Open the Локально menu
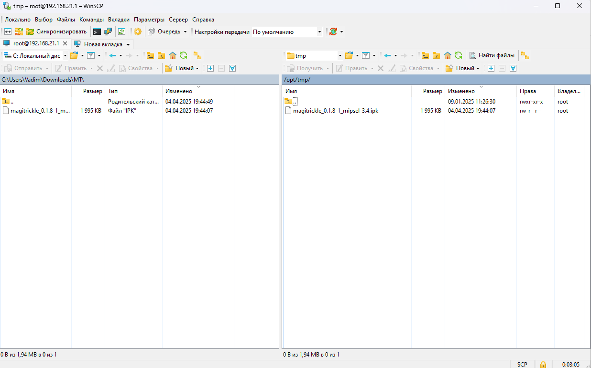The height and width of the screenshot is (368, 591). tap(18, 20)
